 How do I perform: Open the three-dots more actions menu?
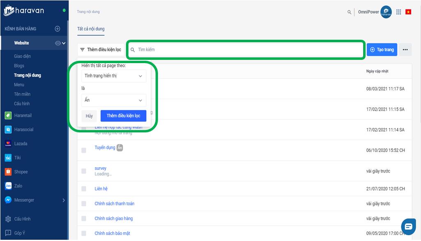click(405, 50)
